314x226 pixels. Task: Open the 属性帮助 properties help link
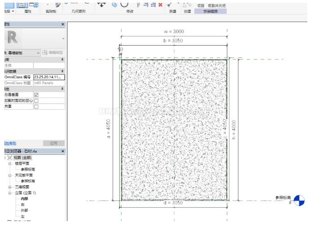[10, 143]
